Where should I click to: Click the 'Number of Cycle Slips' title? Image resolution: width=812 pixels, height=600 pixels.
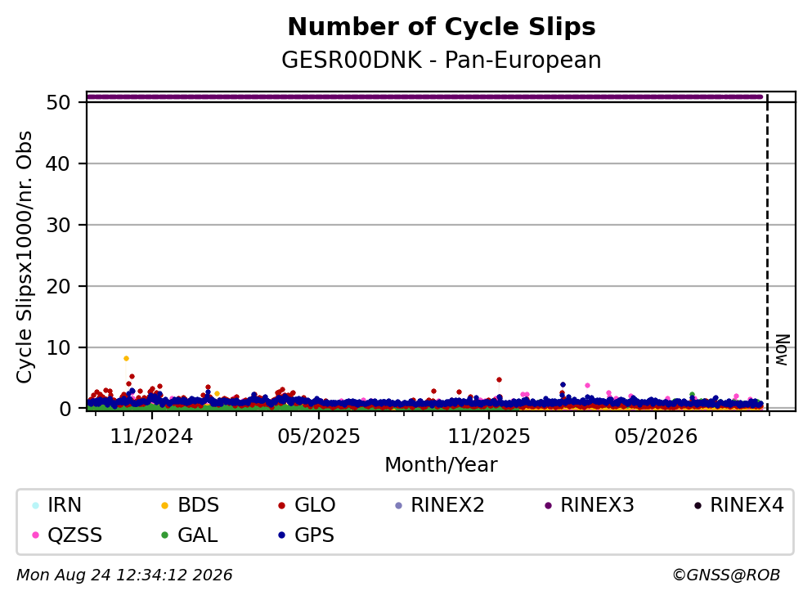click(x=442, y=27)
